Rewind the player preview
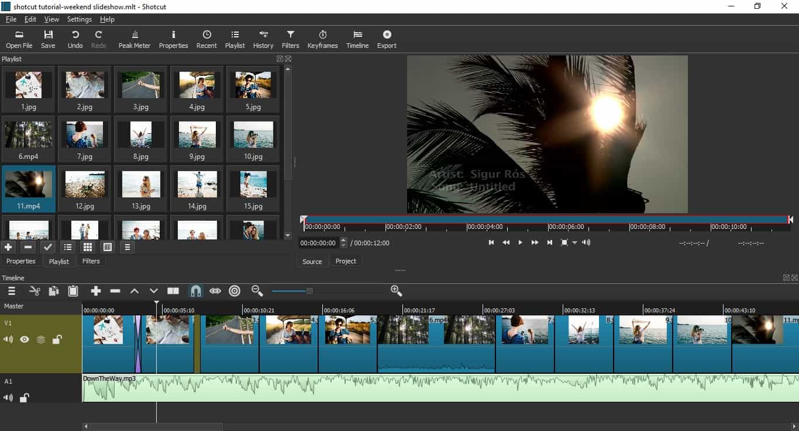Image resolution: width=799 pixels, height=431 pixels. pos(506,242)
